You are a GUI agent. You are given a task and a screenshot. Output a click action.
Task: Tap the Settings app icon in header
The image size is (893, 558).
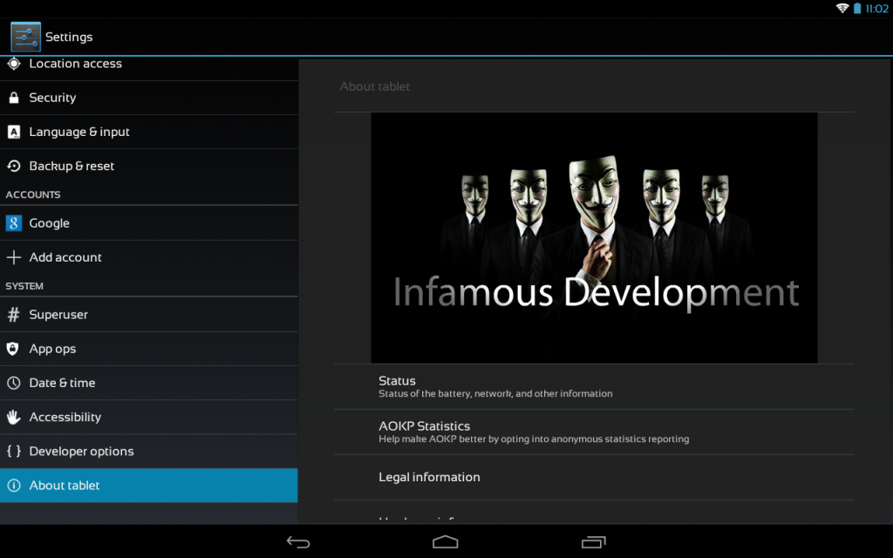coord(25,37)
